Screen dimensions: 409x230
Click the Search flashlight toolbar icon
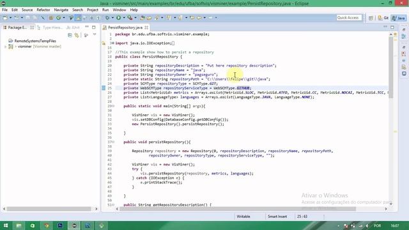pyautogui.click(x=157, y=18)
